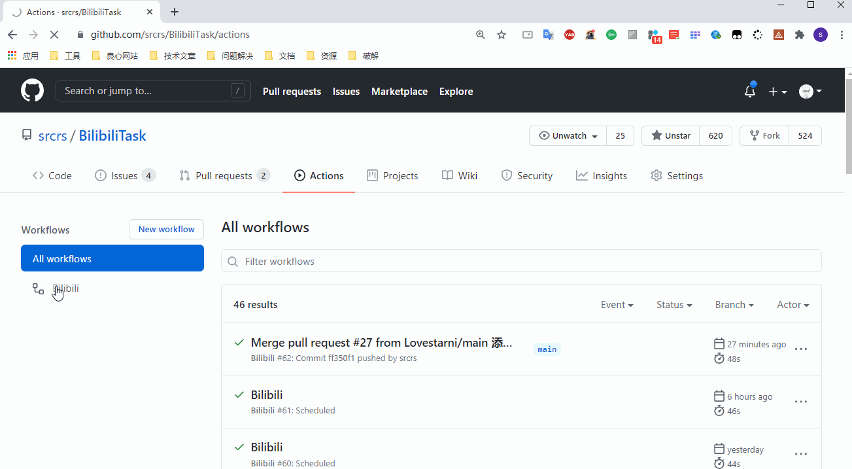View the 620 stargazers count
This screenshot has height=469, width=852.
click(x=715, y=136)
